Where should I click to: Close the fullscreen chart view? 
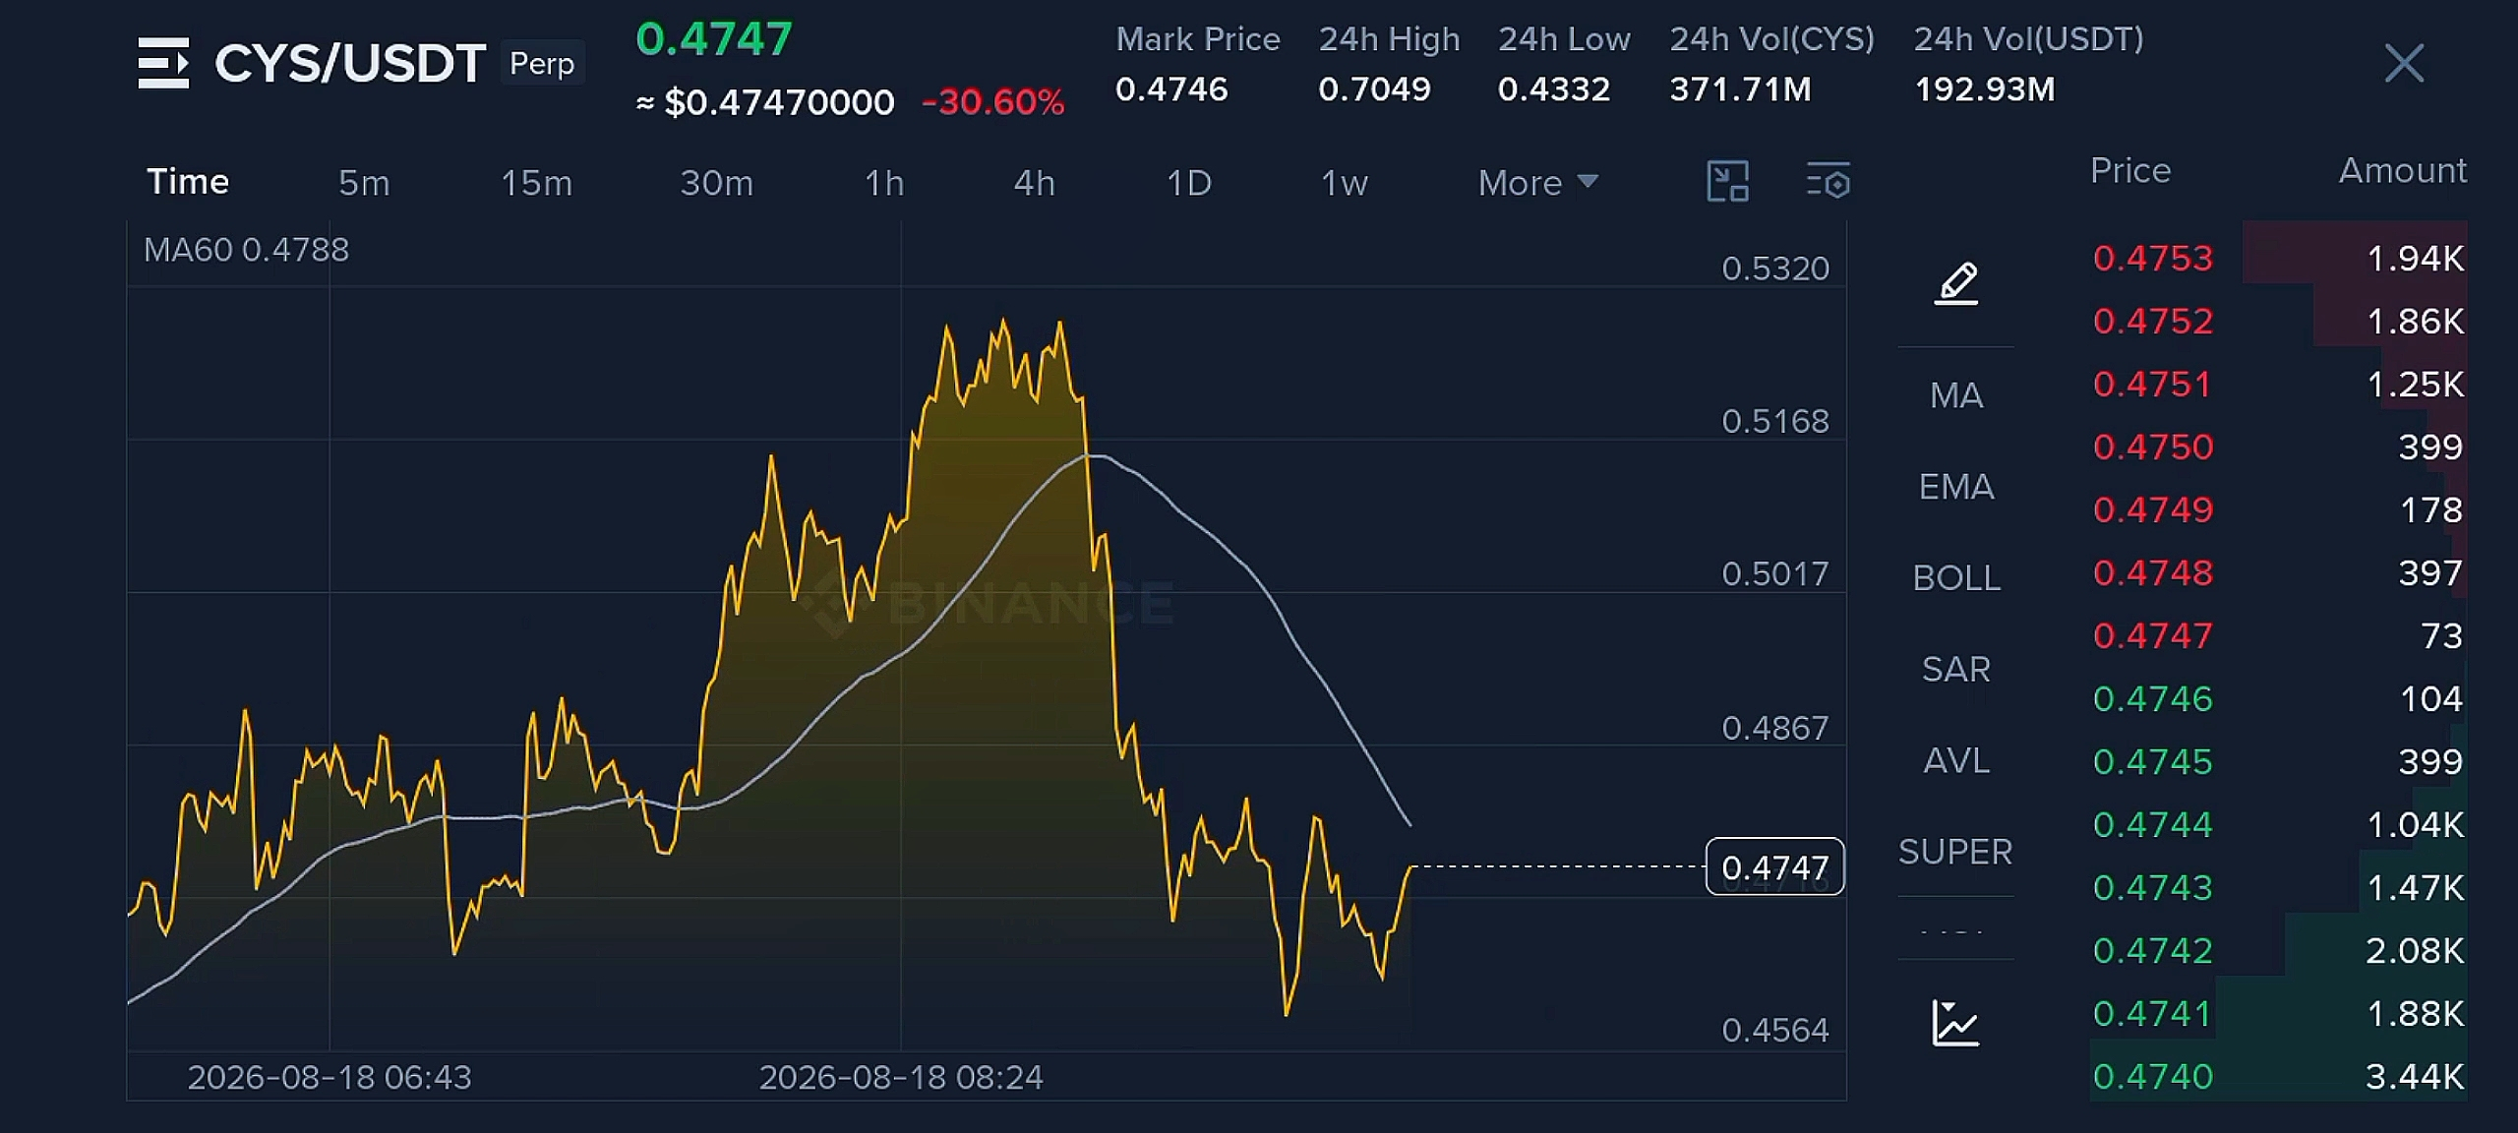pyautogui.click(x=2404, y=64)
